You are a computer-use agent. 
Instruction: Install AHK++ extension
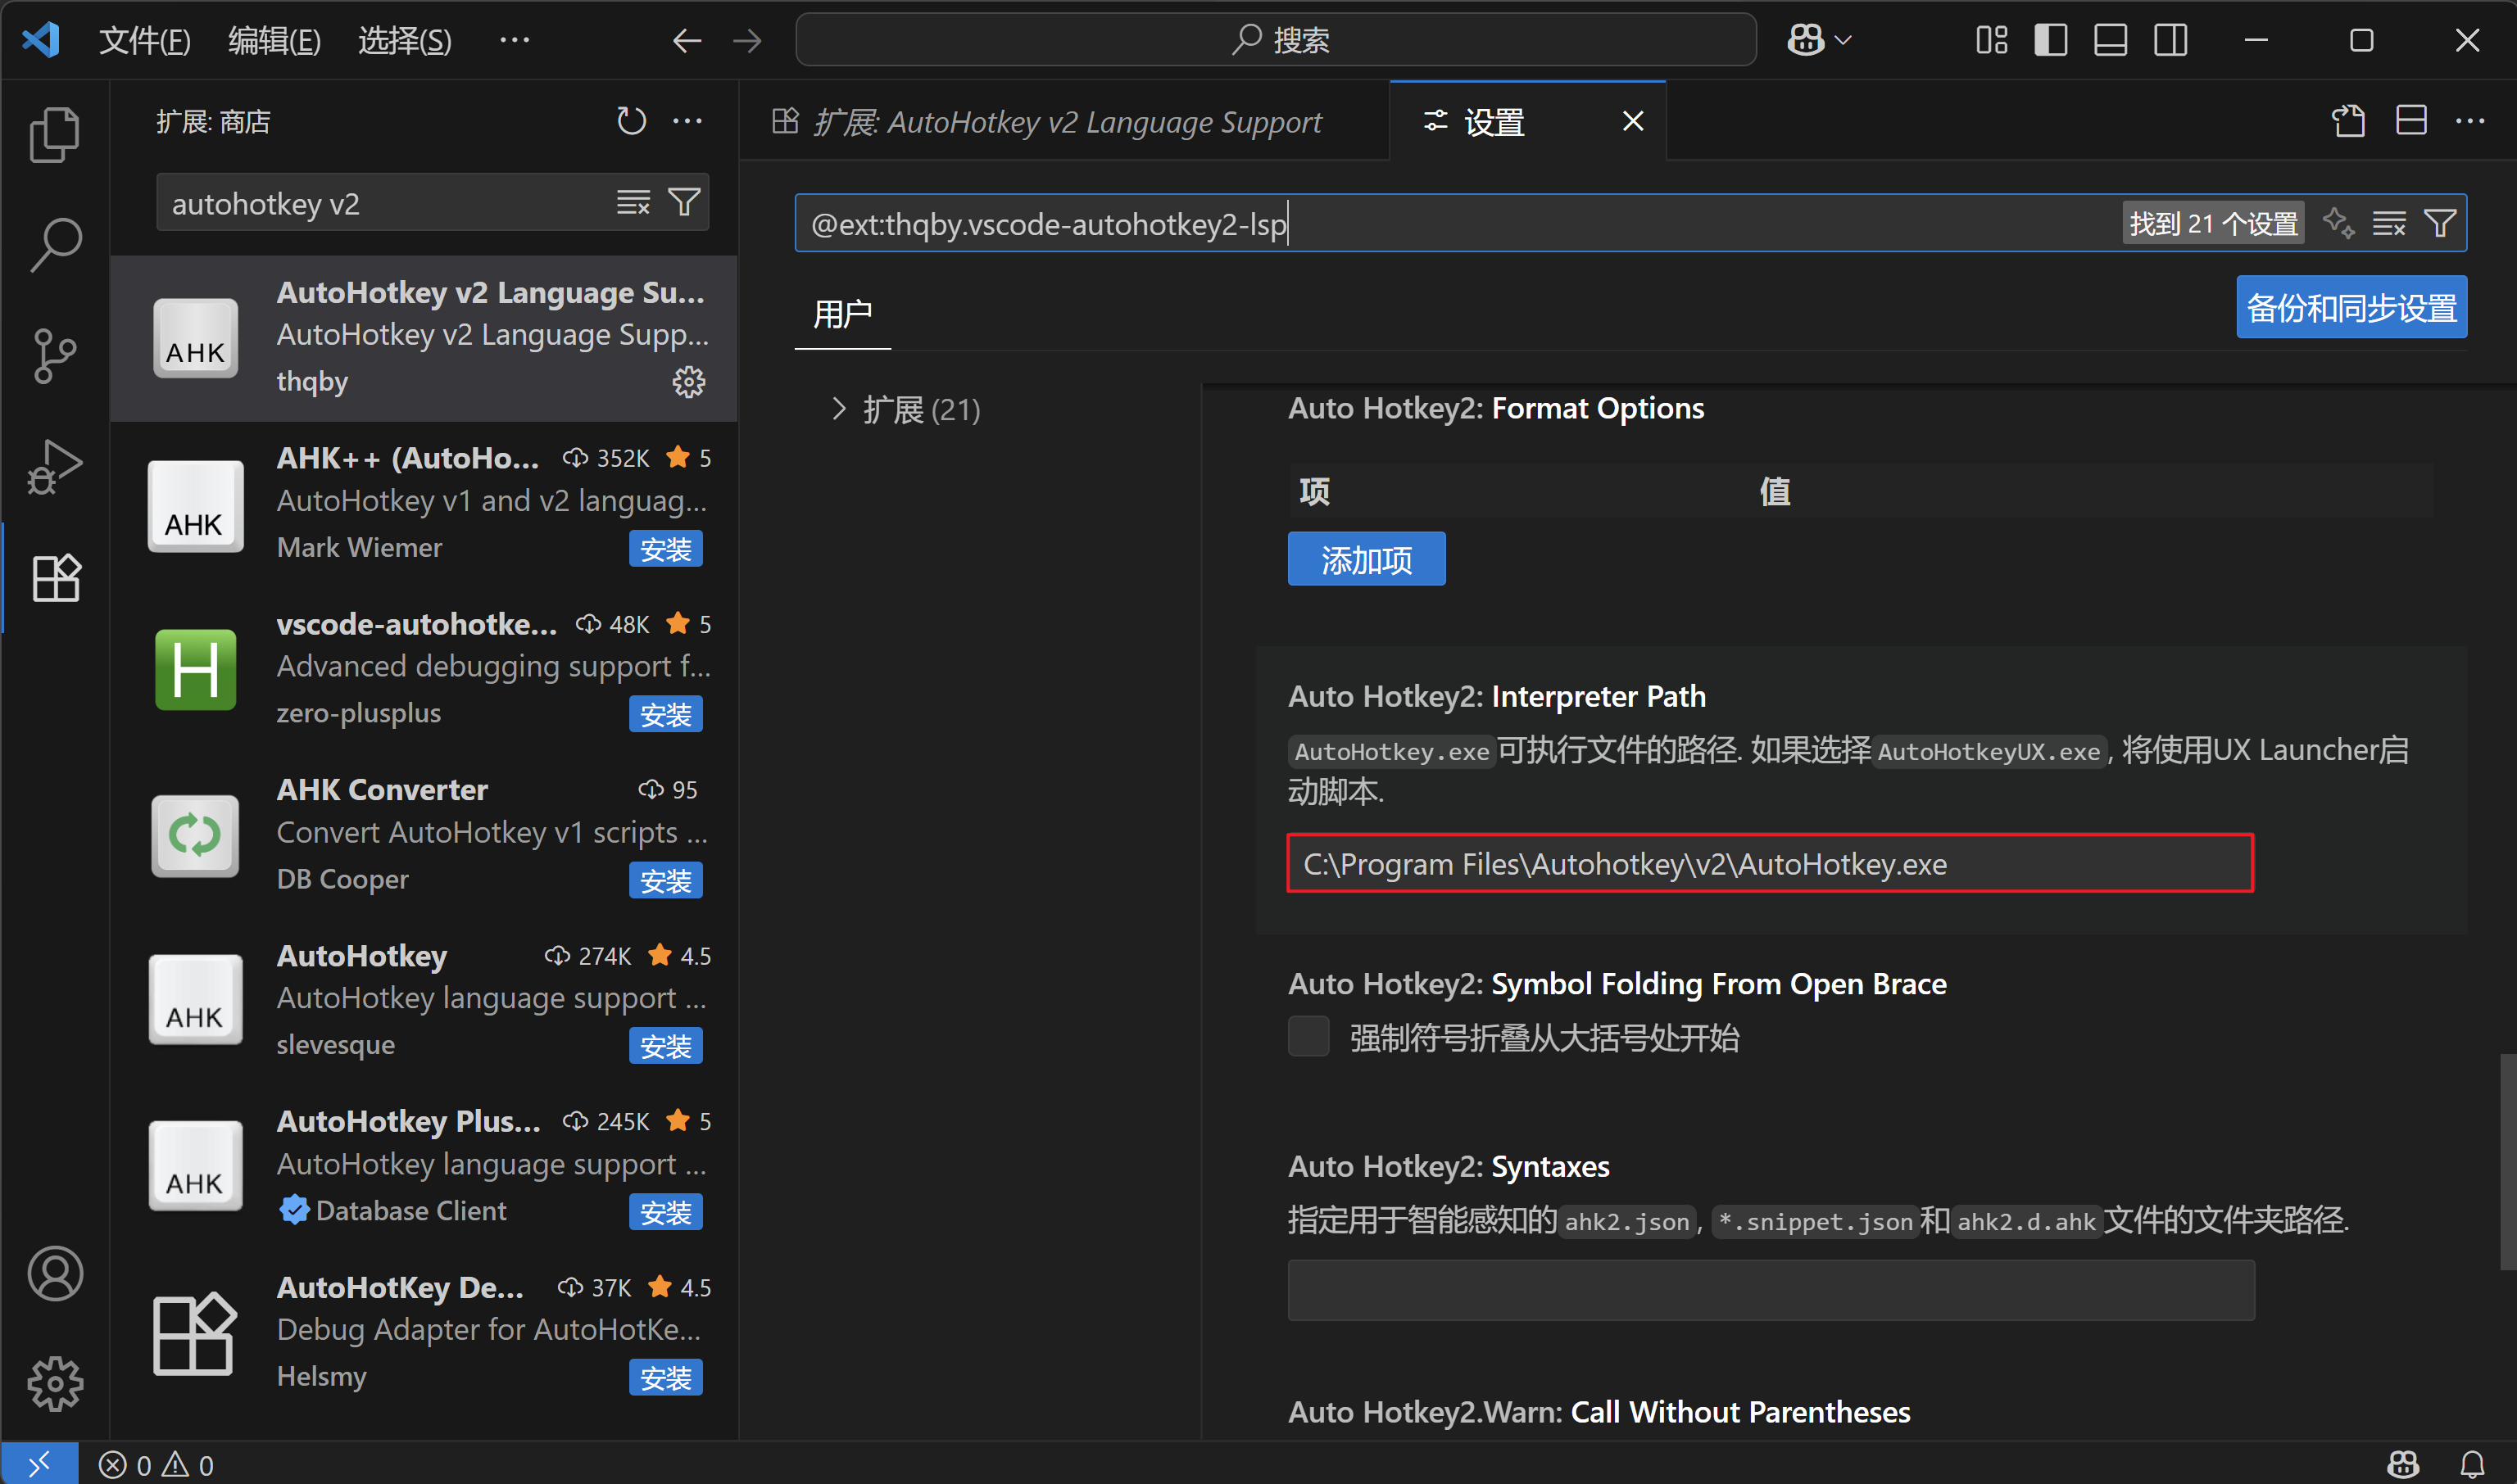665,549
